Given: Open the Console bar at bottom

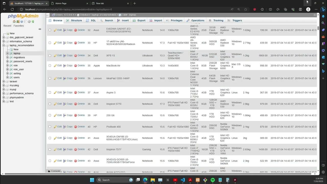Looking at the screenshot, I should pyautogui.click(x=54, y=171).
